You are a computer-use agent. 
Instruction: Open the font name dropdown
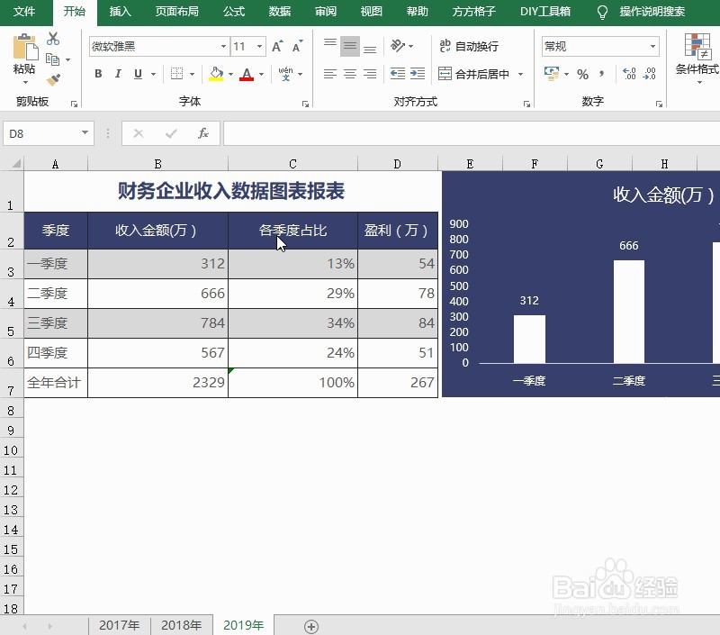point(222,45)
